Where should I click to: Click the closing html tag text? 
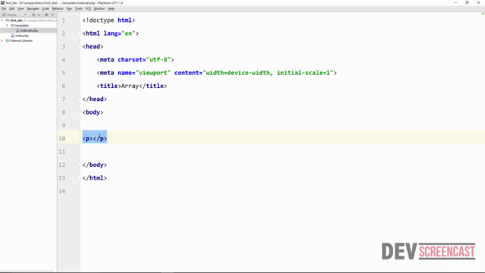tap(95, 178)
